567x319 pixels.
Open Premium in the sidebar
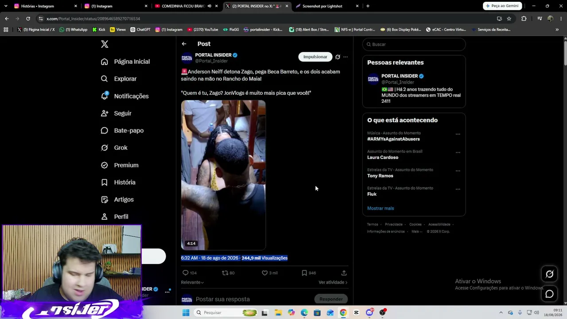120,165
